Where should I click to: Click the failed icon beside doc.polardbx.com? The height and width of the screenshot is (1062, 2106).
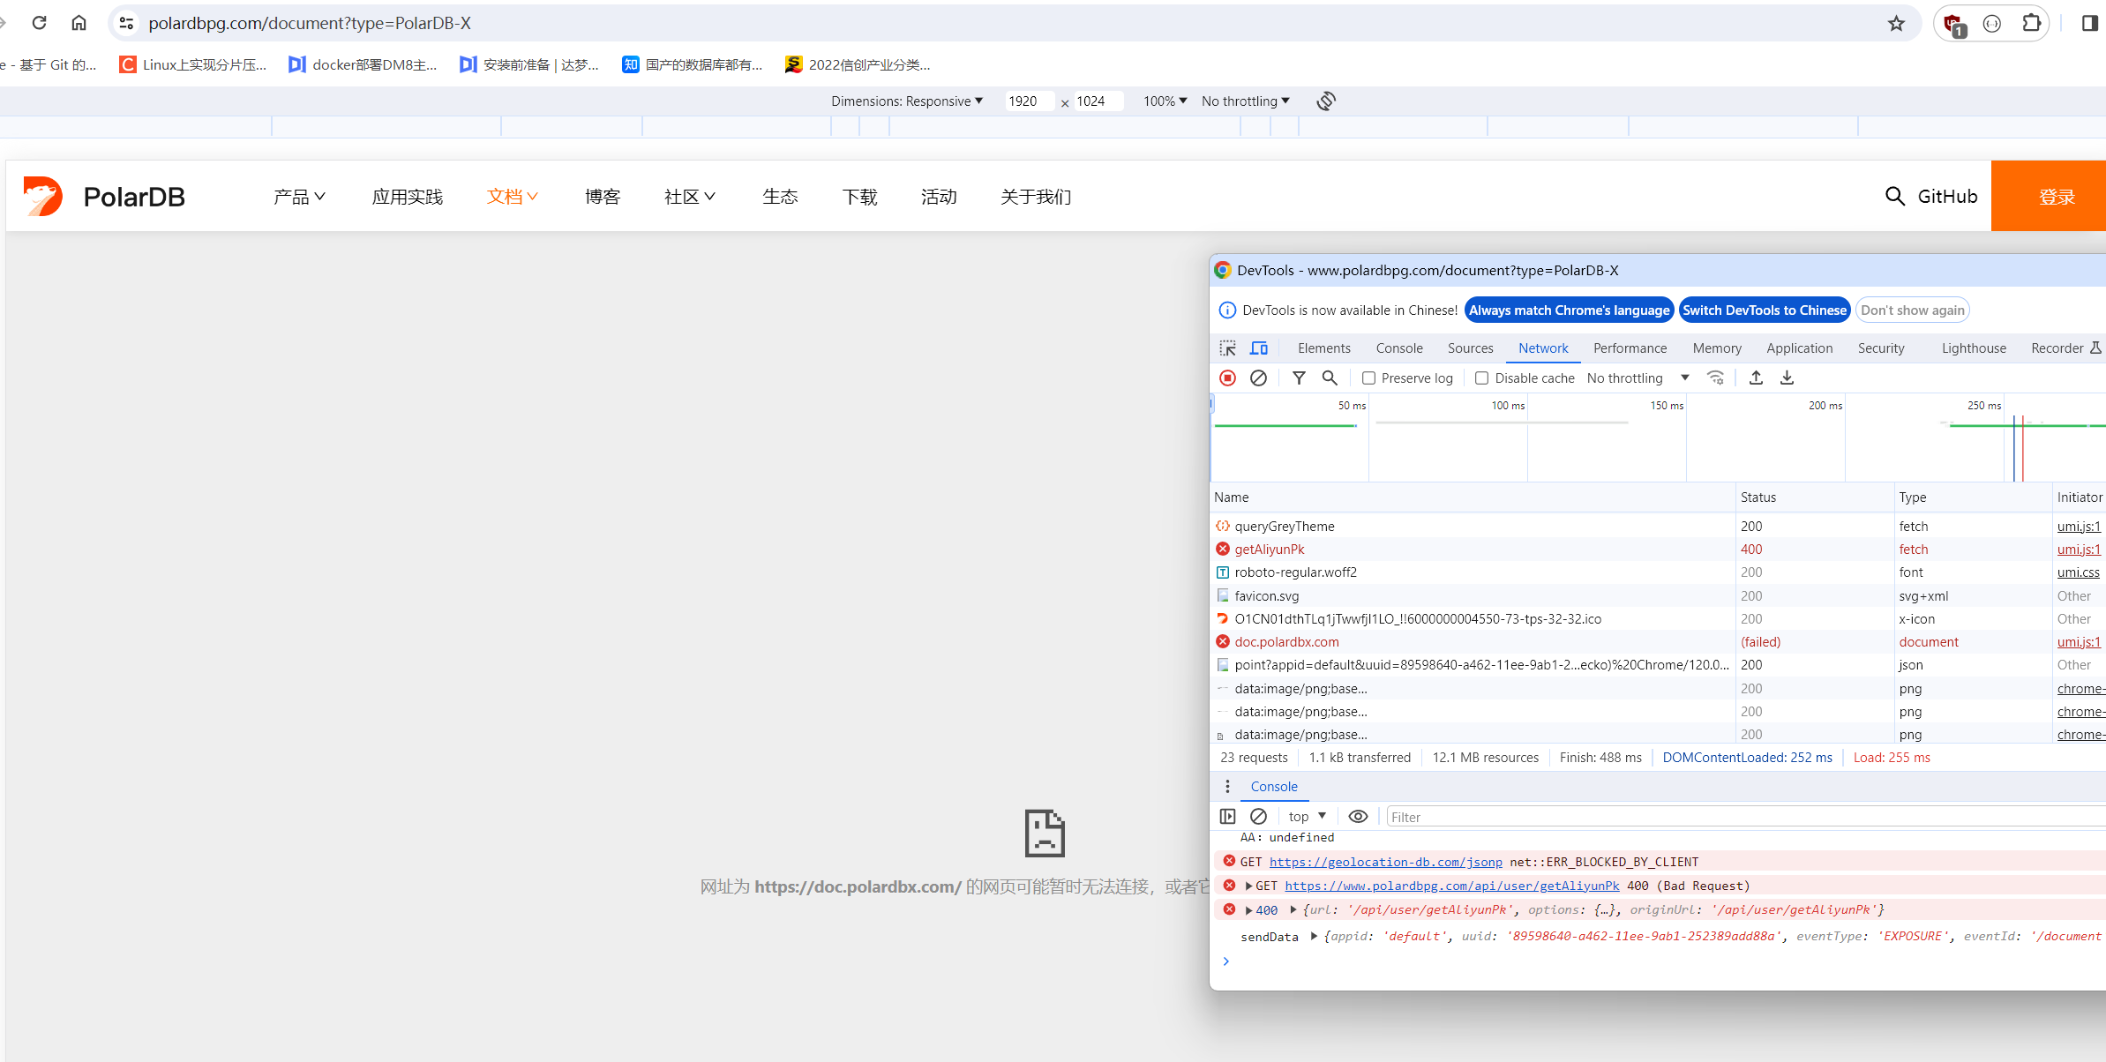1223,641
